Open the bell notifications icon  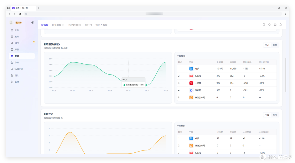point(281,25)
